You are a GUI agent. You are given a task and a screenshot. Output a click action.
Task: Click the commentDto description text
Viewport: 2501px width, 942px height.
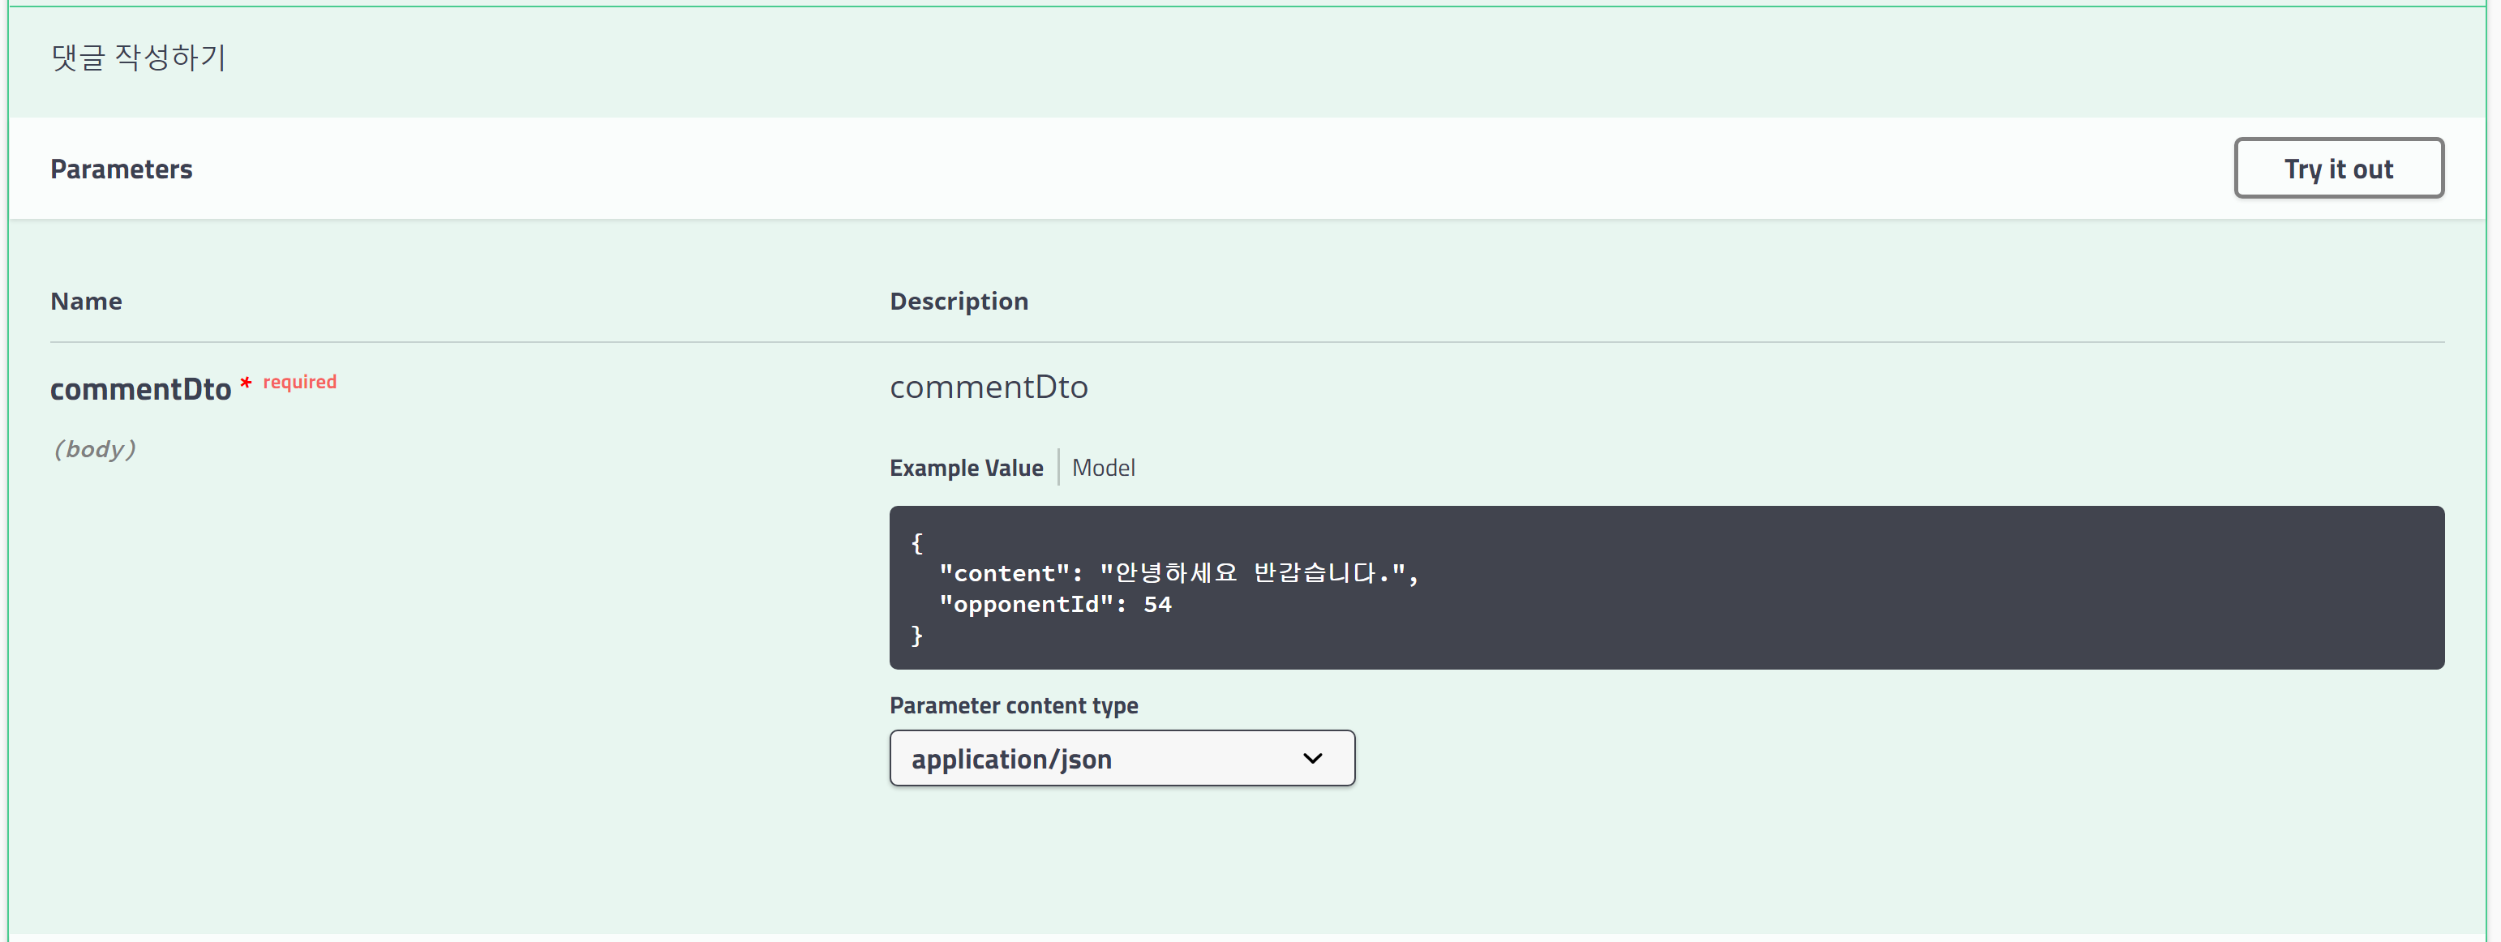988,387
